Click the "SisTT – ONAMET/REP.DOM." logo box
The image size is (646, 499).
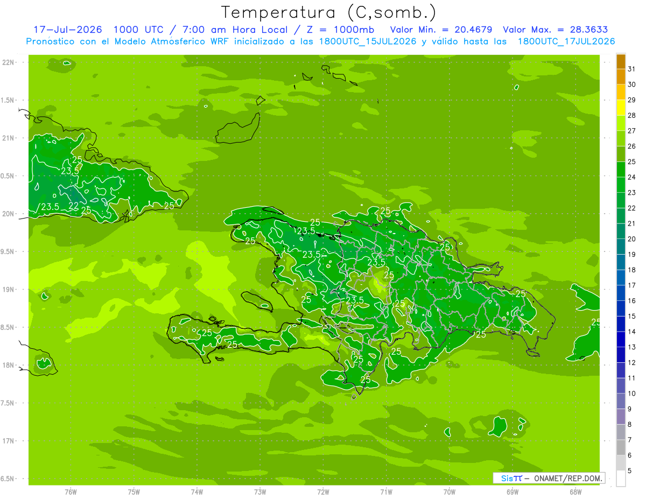549,478
